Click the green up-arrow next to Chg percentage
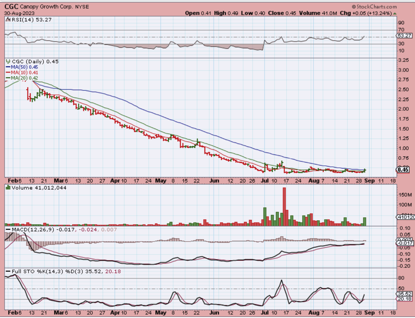This screenshot has height=318, width=415. 395,13
